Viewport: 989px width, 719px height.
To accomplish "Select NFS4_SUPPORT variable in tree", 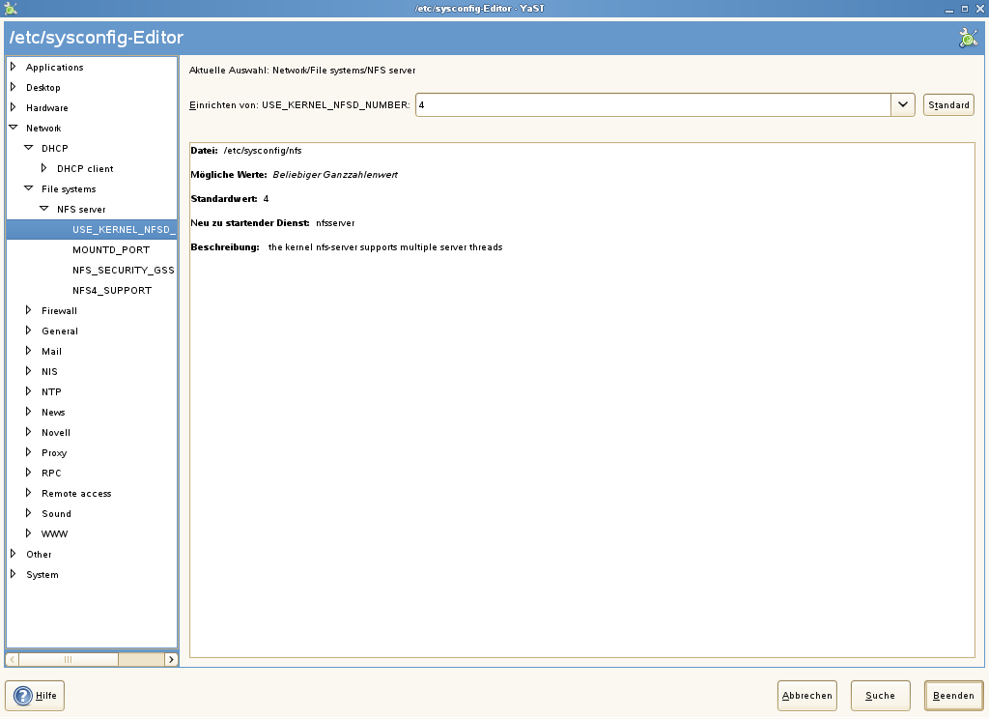I will click(112, 290).
